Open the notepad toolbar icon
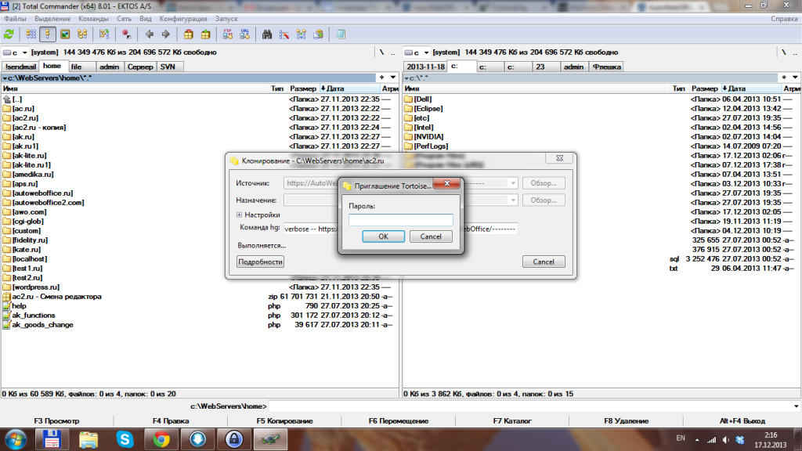 pos(341,34)
